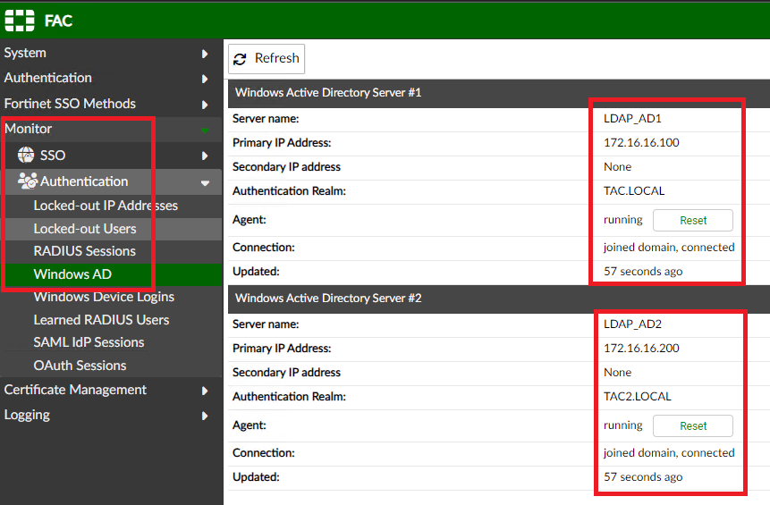
Task: Click Server #2 joined domain, connected status
Action: [x=669, y=453]
